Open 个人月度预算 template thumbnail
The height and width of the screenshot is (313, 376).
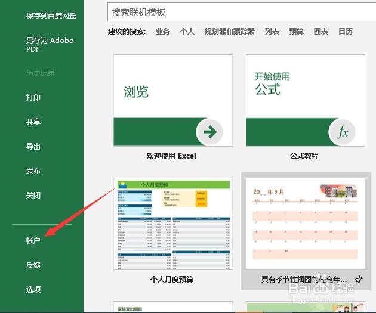click(173, 224)
